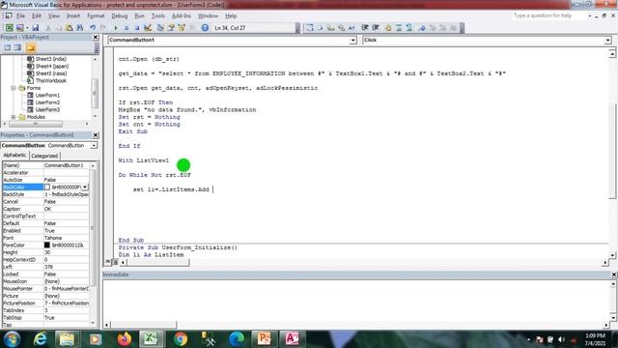Open the Properties object selector dropdown
The height and width of the screenshot is (348, 618).
pos(94,146)
